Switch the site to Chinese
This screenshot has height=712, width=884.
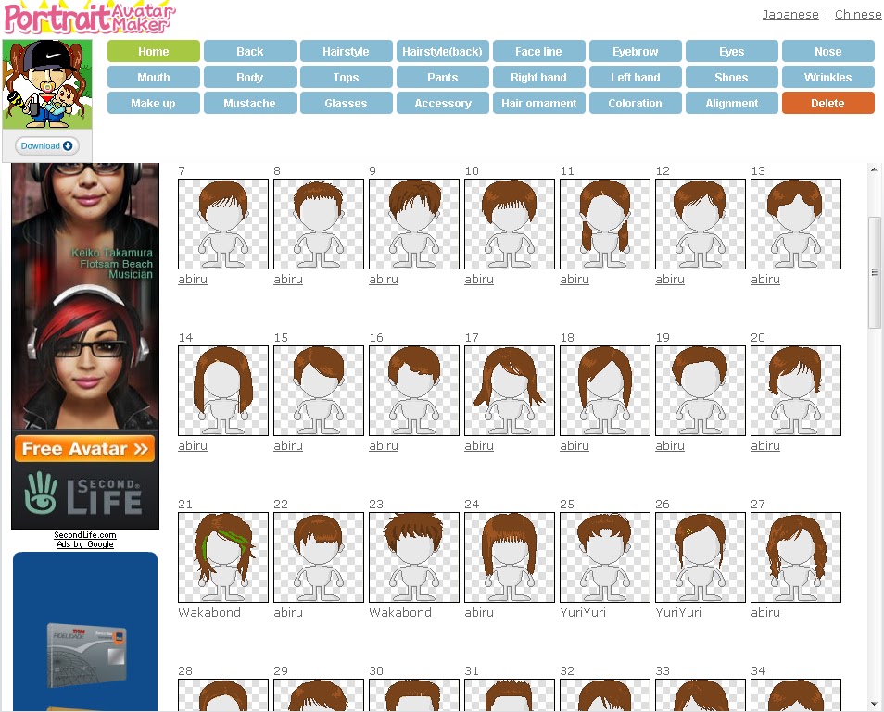click(x=857, y=14)
